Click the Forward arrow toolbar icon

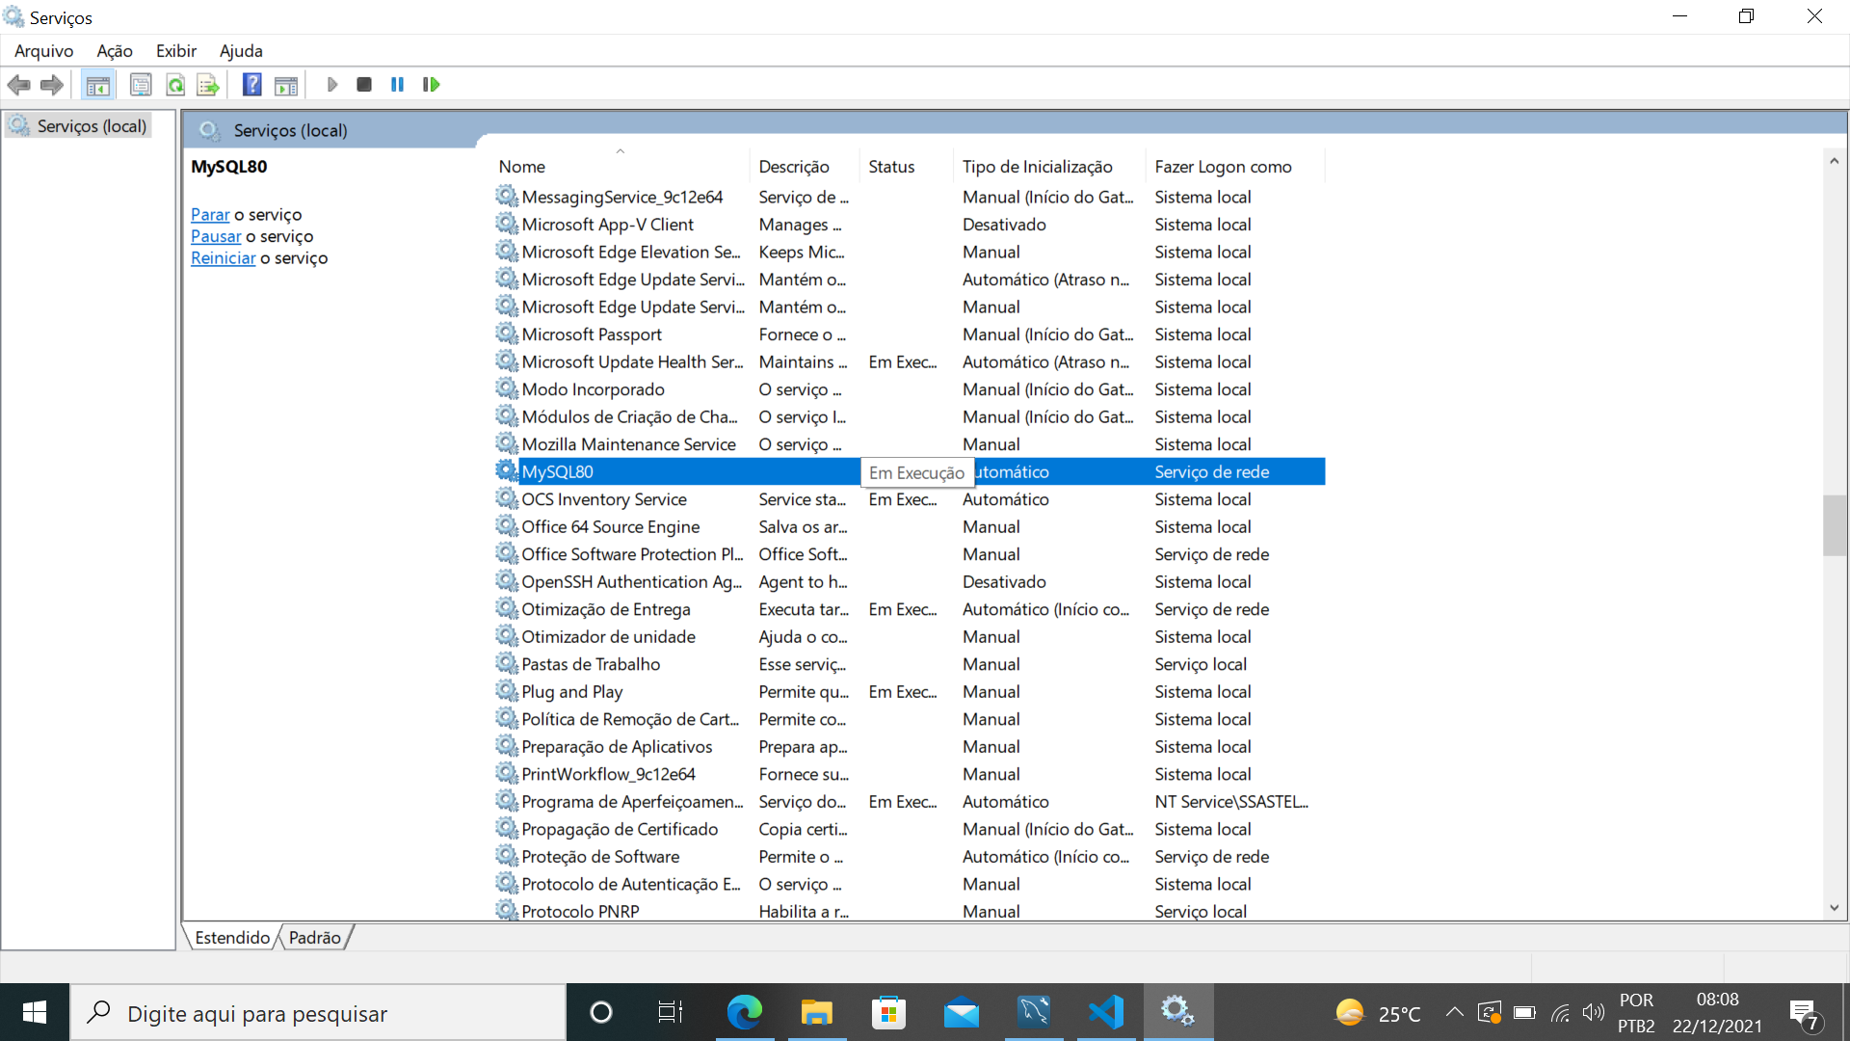(x=52, y=85)
